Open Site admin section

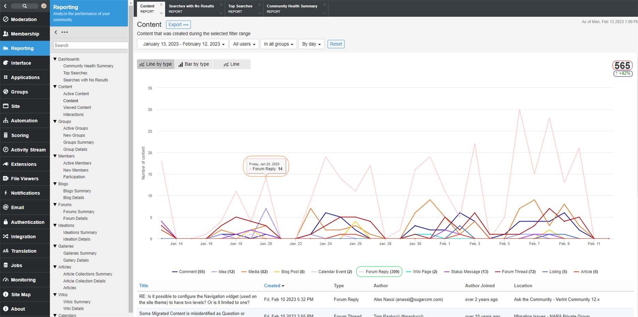click(x=25, y=106)
